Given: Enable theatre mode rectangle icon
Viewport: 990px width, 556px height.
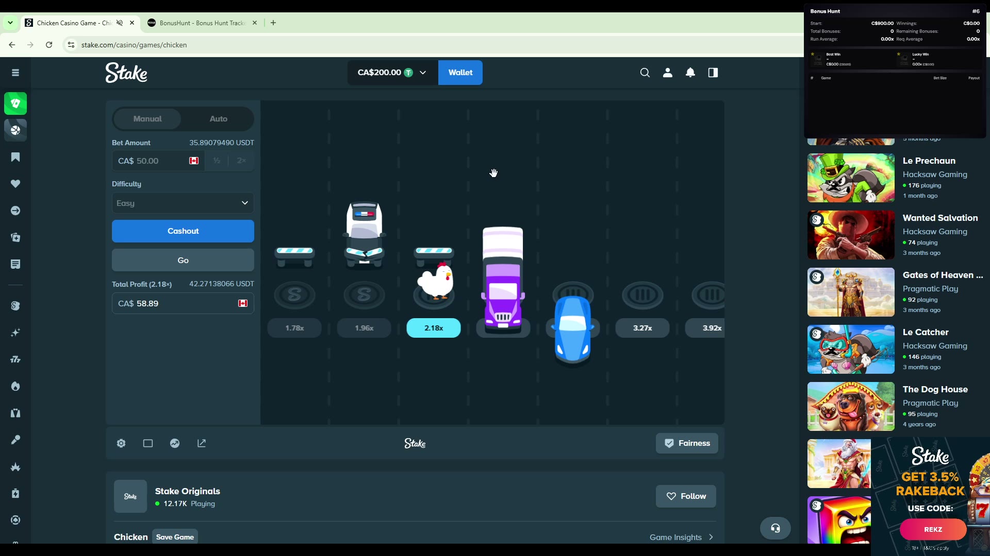Looking at the screenshot, I should (148, 443).
